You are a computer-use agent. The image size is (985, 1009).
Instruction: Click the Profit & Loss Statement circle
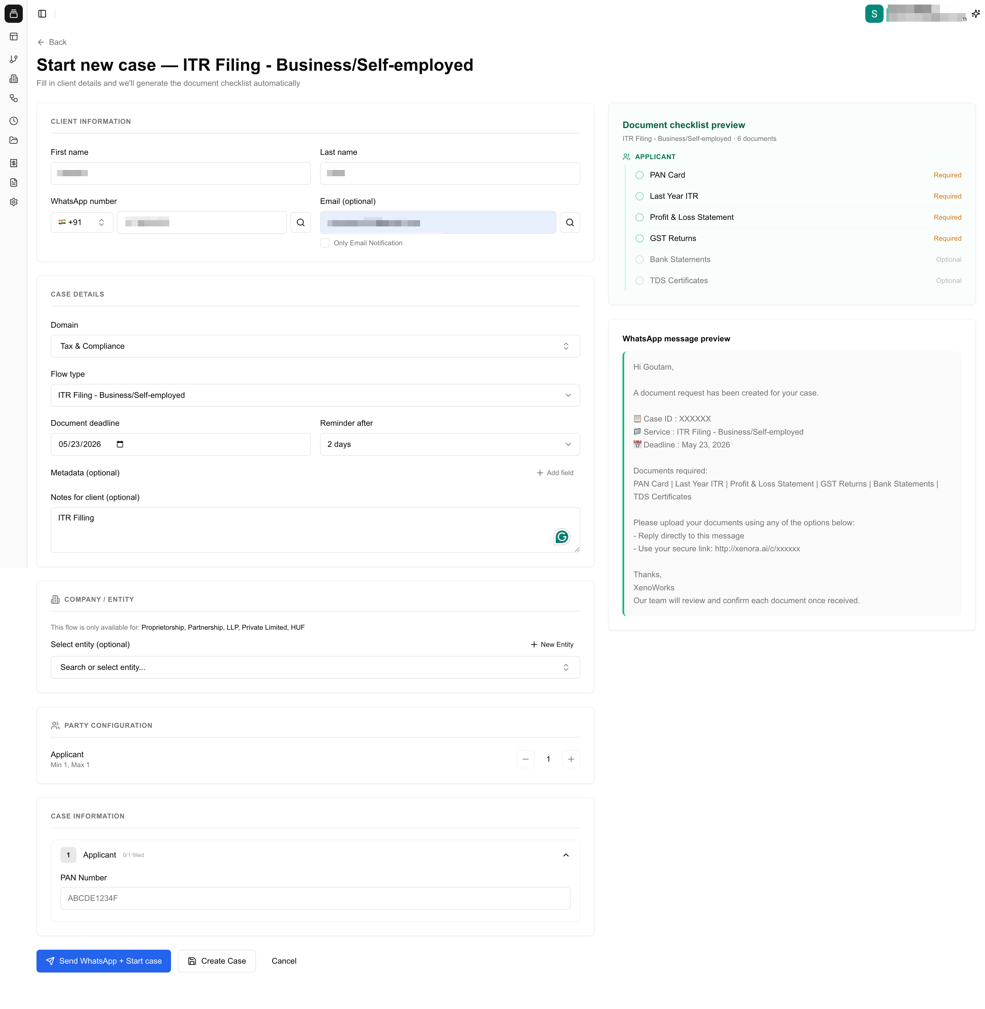coord(639,217)
